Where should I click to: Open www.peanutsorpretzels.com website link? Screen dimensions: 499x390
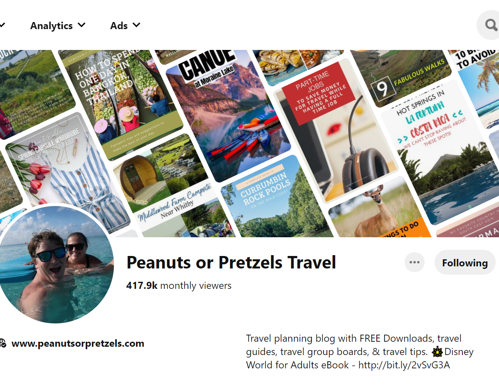point(78,344)
